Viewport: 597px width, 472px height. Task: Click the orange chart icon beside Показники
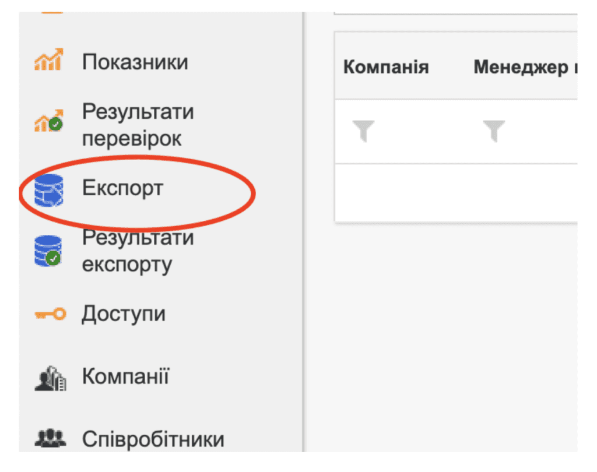(49, 60)
